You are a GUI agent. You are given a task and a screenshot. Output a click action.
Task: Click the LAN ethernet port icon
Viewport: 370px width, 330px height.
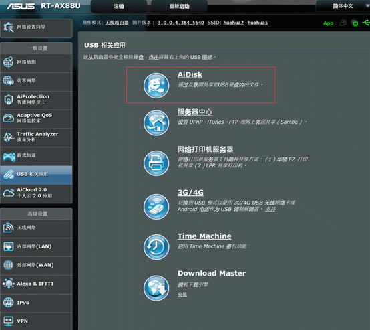[9, 246]
